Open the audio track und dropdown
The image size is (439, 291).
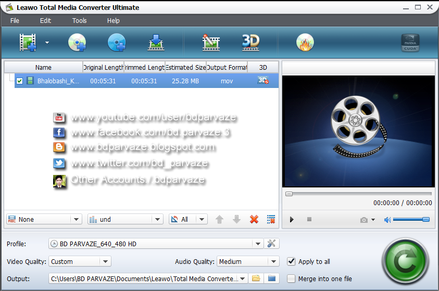point(126,219)
